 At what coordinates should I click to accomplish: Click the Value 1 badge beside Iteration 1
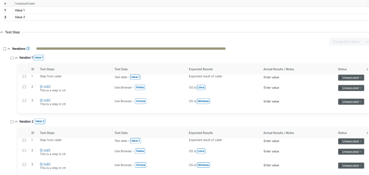point(39,57)
